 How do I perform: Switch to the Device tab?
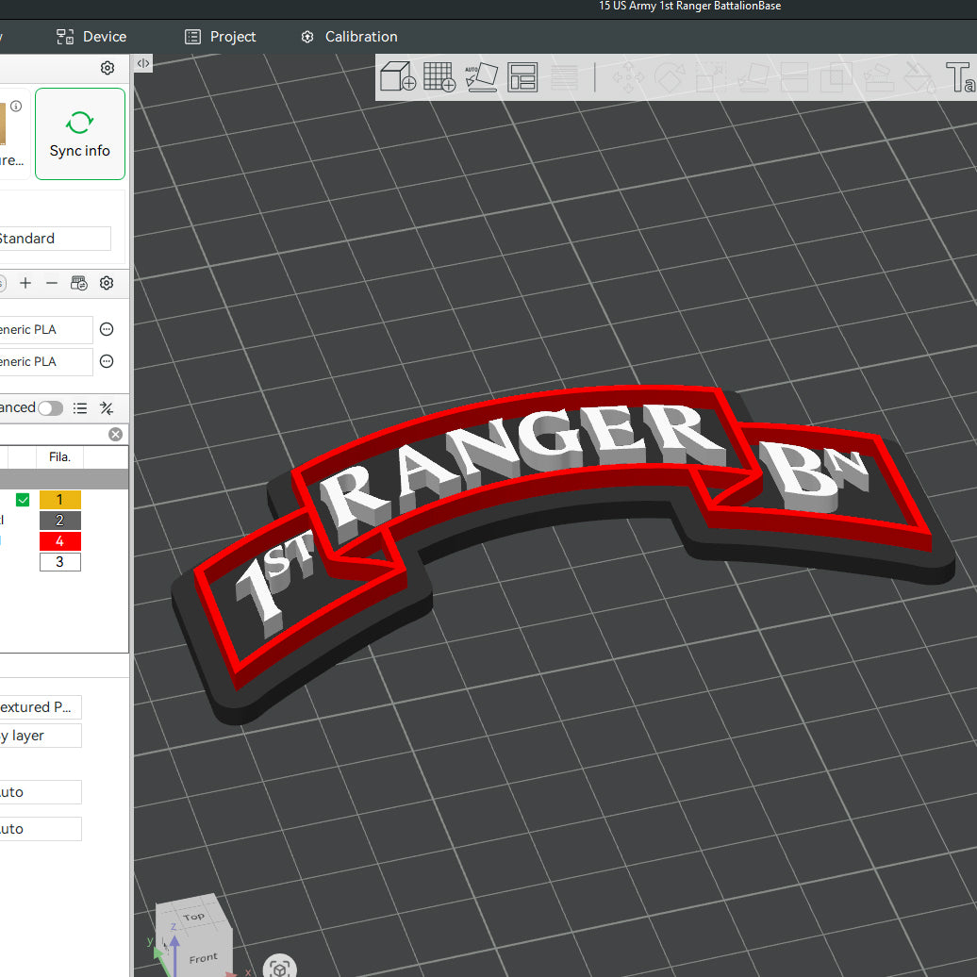pos(91,37)
